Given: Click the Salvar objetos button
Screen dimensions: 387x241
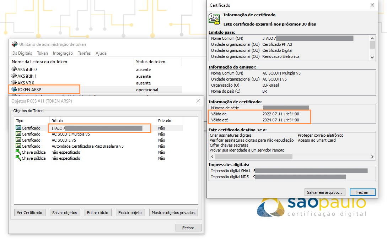Looking at the screenshot, I should 65,212.
